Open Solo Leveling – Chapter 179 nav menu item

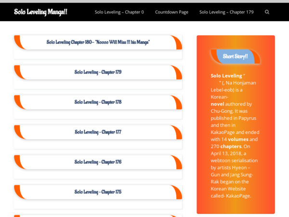[x=226, y=12]
